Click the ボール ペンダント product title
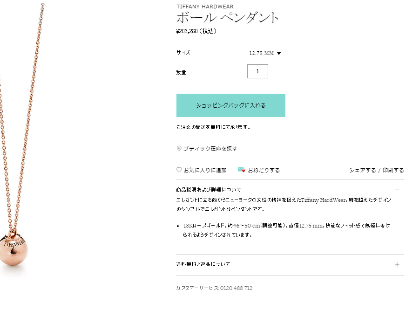The image size is (419, 324). point(226,18)
